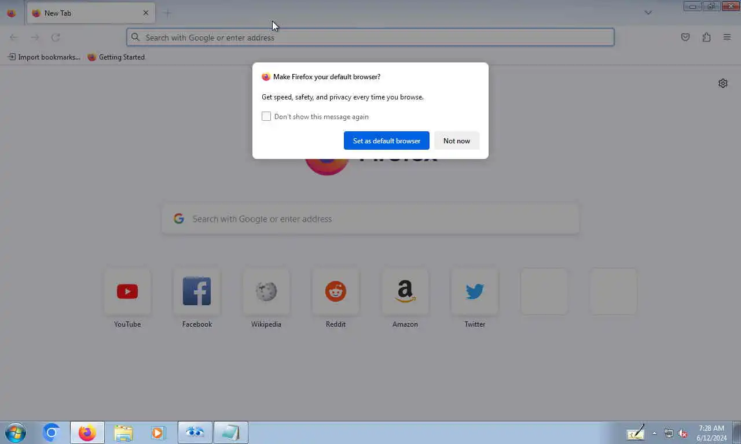Viewport: 741px width, 444px height.
Task: Go back one page arrow
Action: click(x=13, y=37)
